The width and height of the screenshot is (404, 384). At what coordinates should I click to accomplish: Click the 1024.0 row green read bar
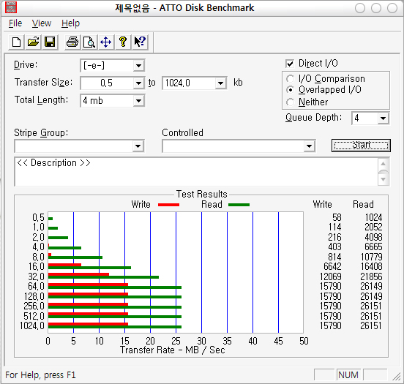point(115,327)
